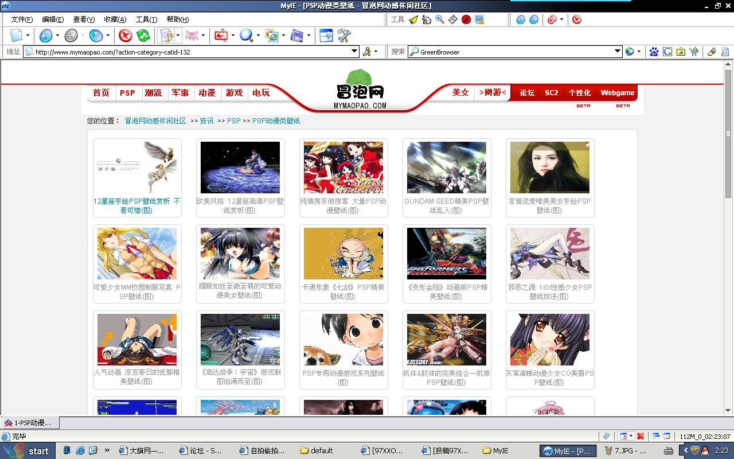The image size is (734, 459).
Task: Expand the GreenBrowser search box dropdown
Action: (618, 52)
